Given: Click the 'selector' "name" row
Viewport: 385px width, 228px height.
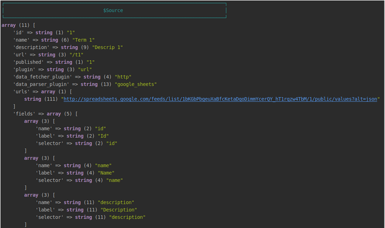Looking at the screenshot, I should click(x=79, y=180).
